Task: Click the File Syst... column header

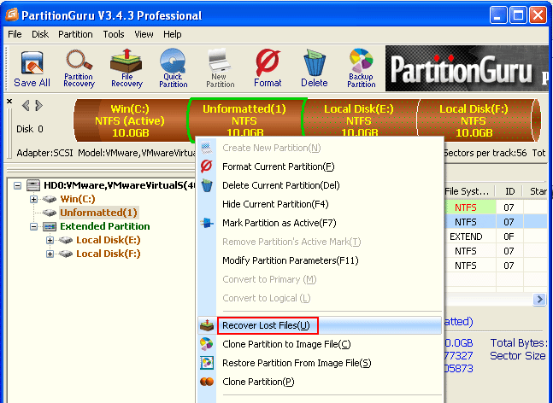Action: pyautogui.click(x=469, y=191)
